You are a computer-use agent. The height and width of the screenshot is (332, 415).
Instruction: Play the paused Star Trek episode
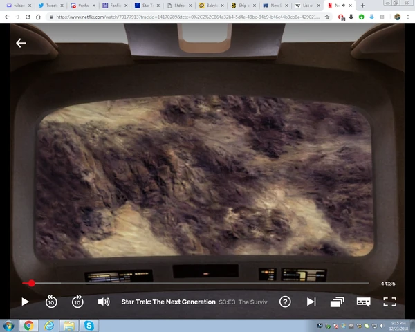tap(25, 302)
